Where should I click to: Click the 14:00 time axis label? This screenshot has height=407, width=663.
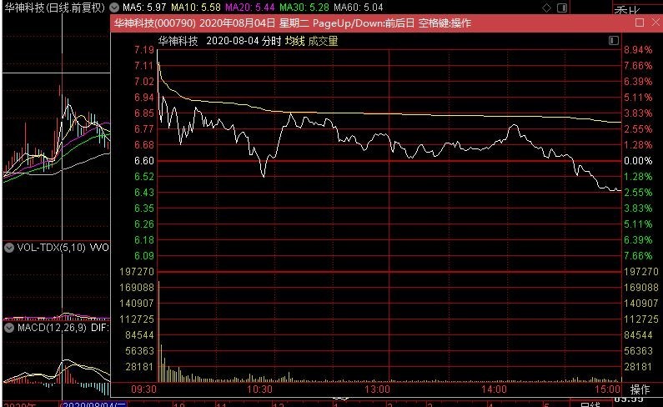(494, 389)
